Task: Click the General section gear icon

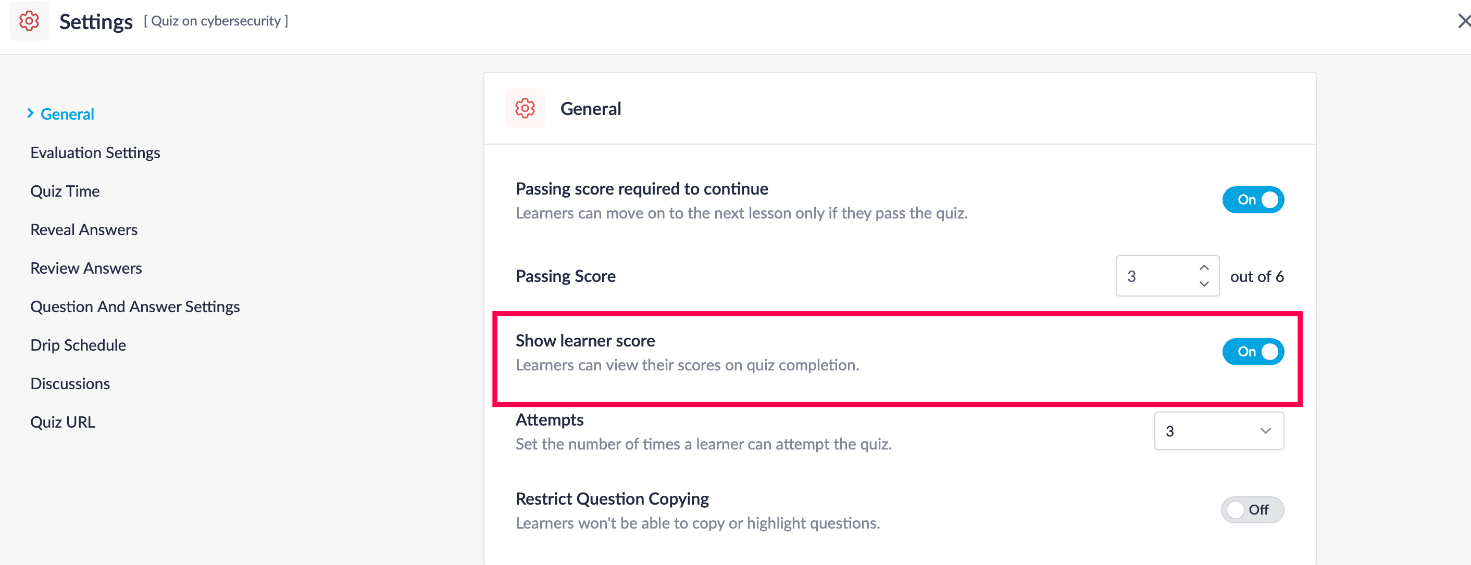Action: [x=525, y=108]
